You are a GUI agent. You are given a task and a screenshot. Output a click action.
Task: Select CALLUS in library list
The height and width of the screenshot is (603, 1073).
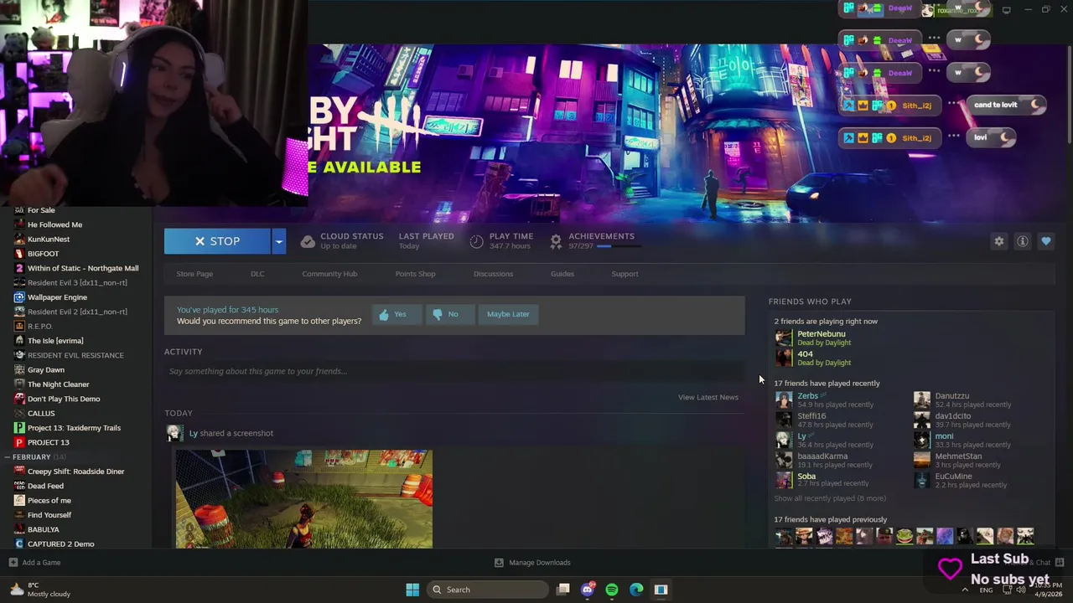click(x=41, y=413)
